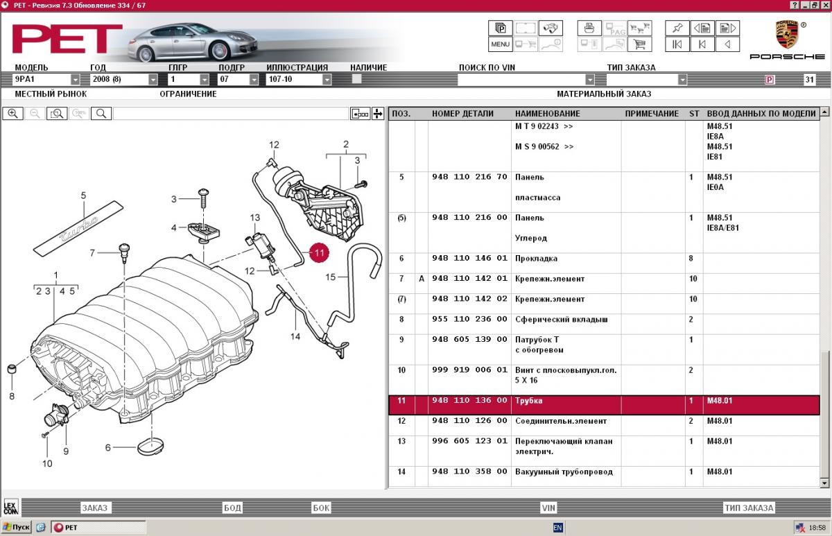Click the pushpin icon
Image resolution: width=832 pixels, height=536 pixels.
tap(677, 28)
